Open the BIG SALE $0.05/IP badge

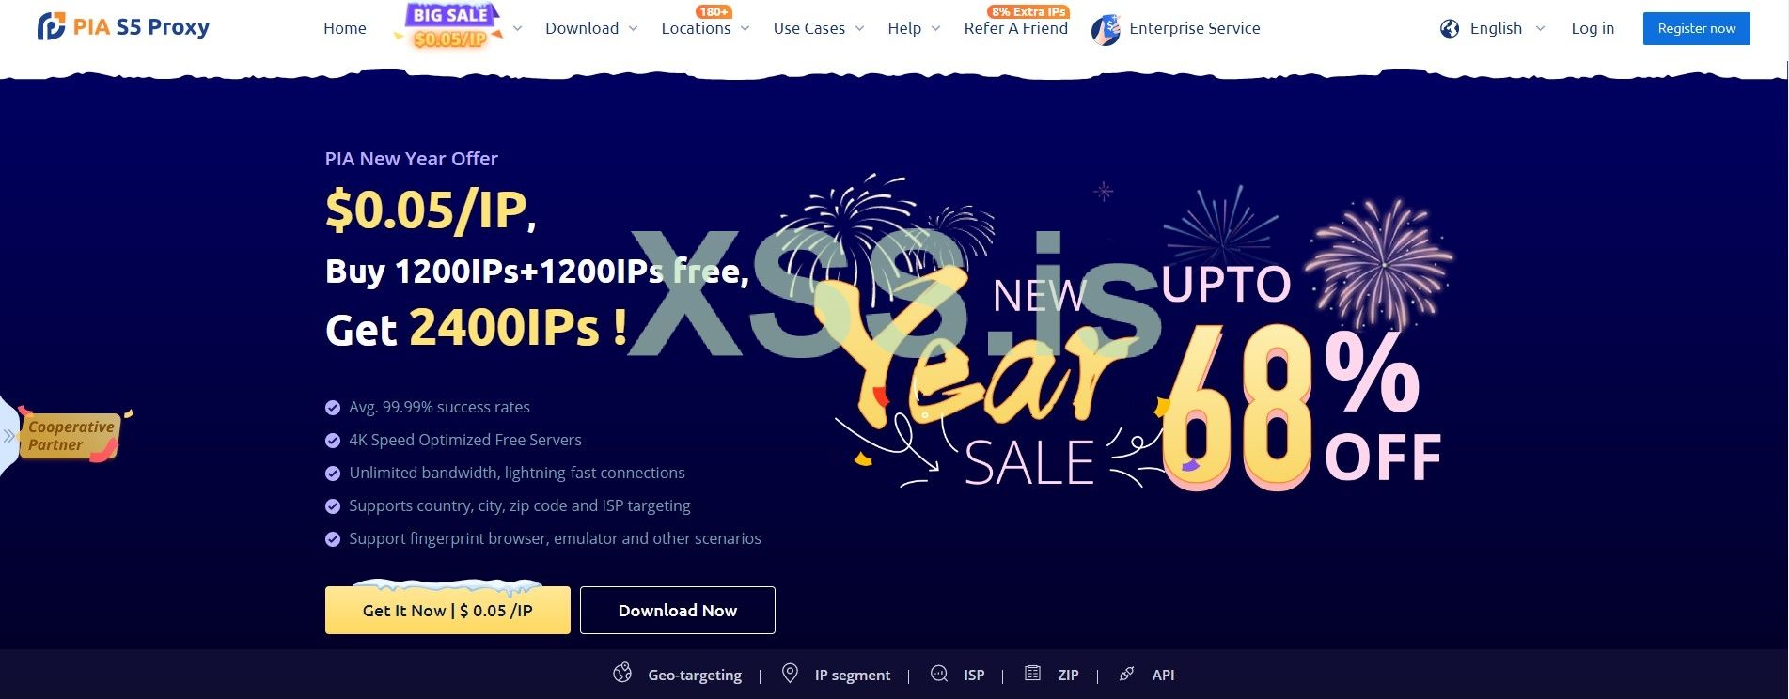click(449, 26)
